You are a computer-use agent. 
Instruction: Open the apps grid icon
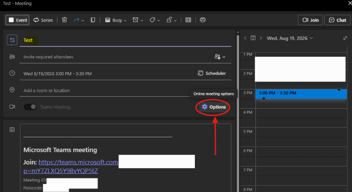click(x=188, y=20)
